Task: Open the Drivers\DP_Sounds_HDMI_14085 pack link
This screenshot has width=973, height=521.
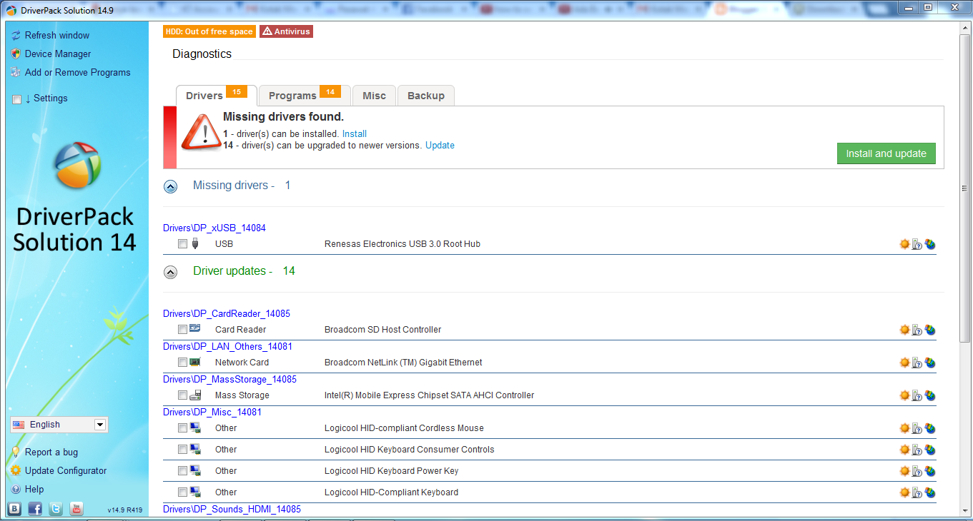Action: click(232, 509)
